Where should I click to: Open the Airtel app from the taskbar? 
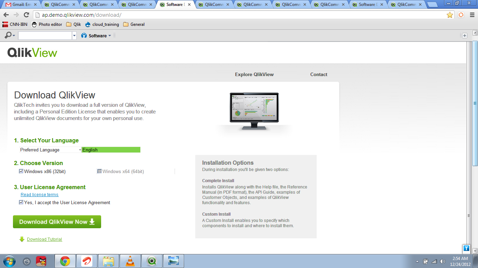click(86, 261)
